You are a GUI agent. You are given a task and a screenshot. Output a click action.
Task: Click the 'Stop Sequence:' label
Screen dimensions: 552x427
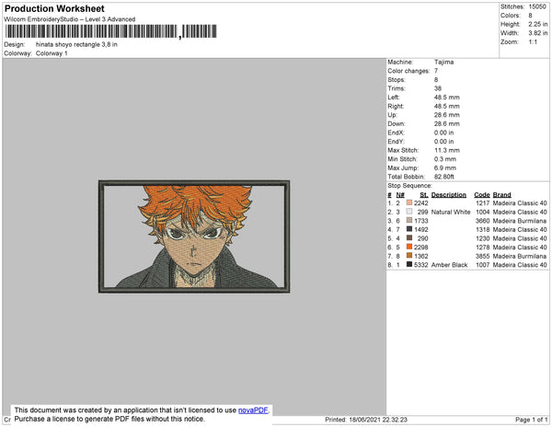click(x=409, y=186)
